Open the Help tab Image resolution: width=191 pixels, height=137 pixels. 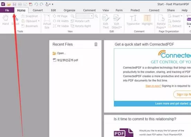[x=184, y=10]
